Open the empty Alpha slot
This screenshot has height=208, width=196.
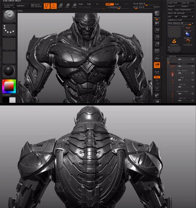pos(9,44)
